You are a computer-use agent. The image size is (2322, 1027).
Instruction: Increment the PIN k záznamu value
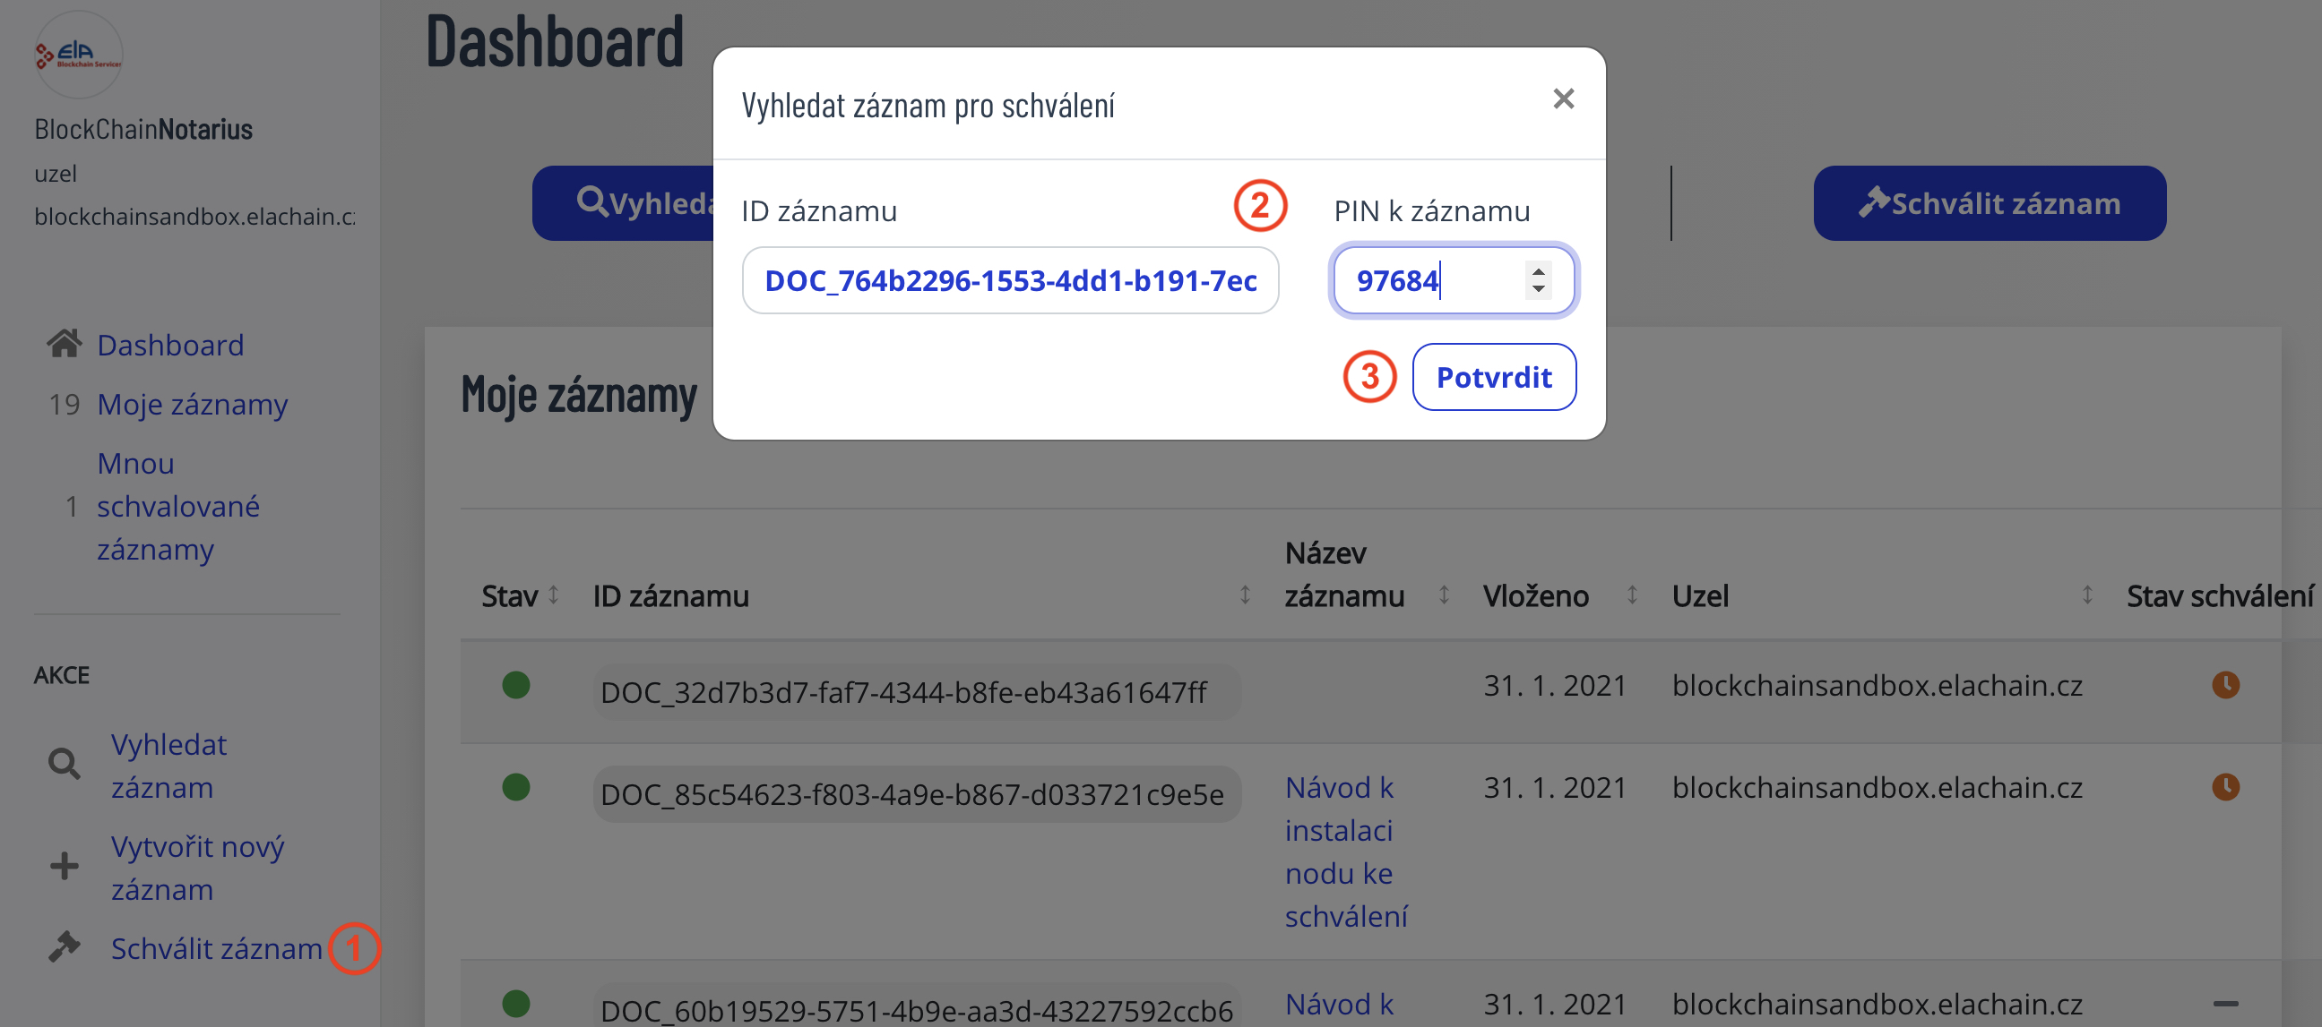[1538, 270]
